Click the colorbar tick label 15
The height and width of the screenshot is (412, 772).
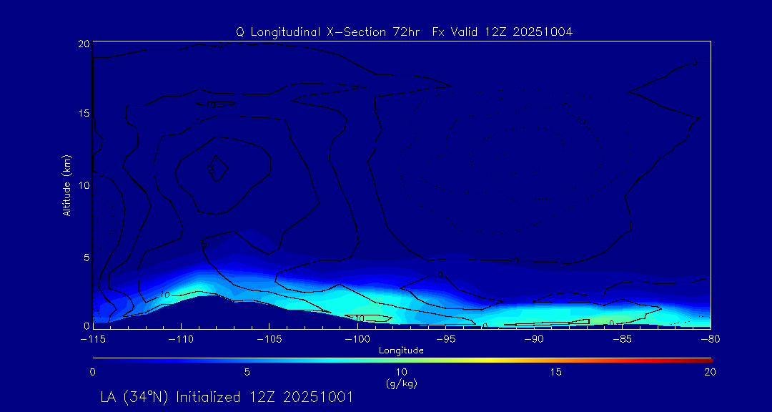pyautogui.click(x=555, y=372)
